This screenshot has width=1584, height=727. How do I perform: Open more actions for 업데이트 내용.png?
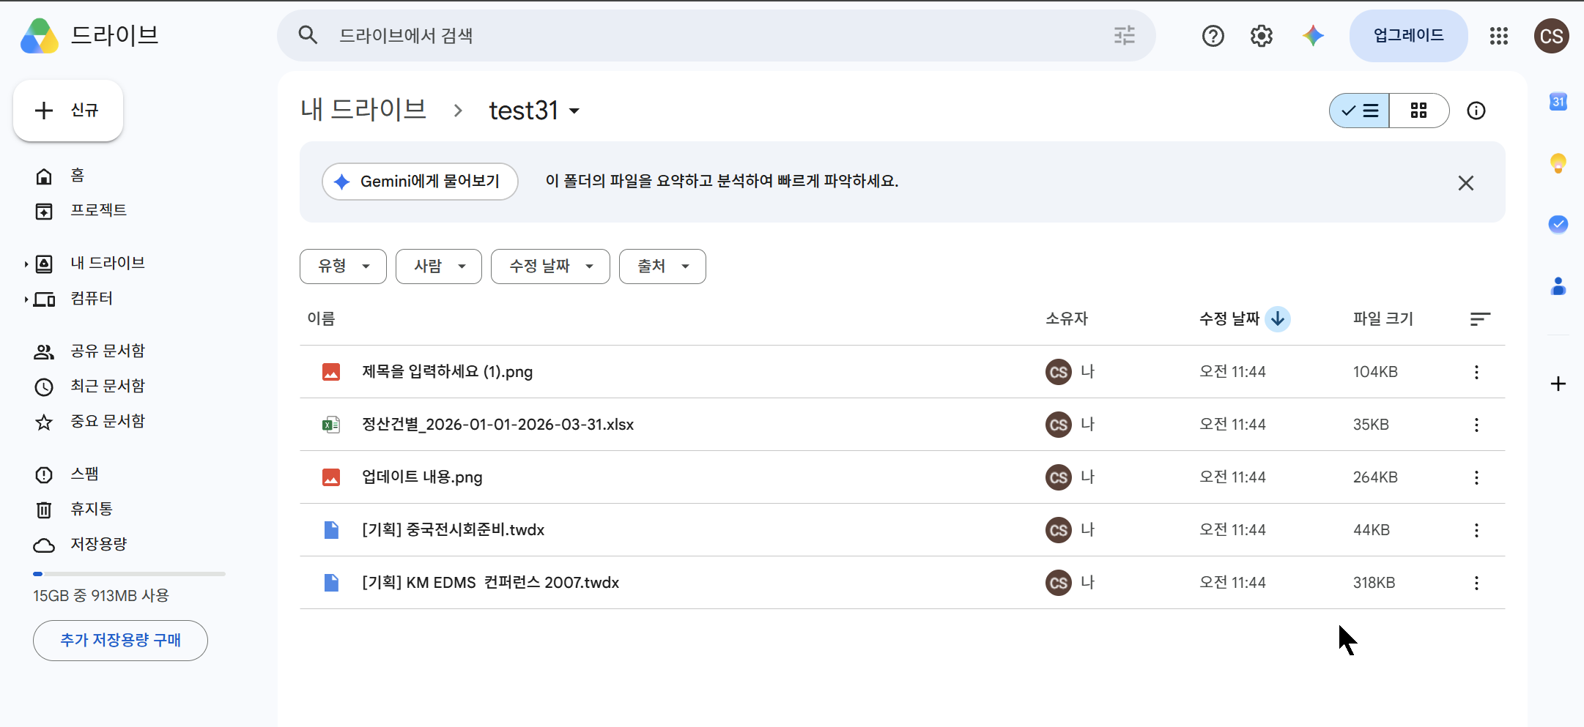tap(1476, 477)
